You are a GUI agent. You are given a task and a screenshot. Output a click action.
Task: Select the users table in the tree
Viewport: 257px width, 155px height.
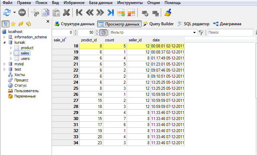click(x=25, y=59)
